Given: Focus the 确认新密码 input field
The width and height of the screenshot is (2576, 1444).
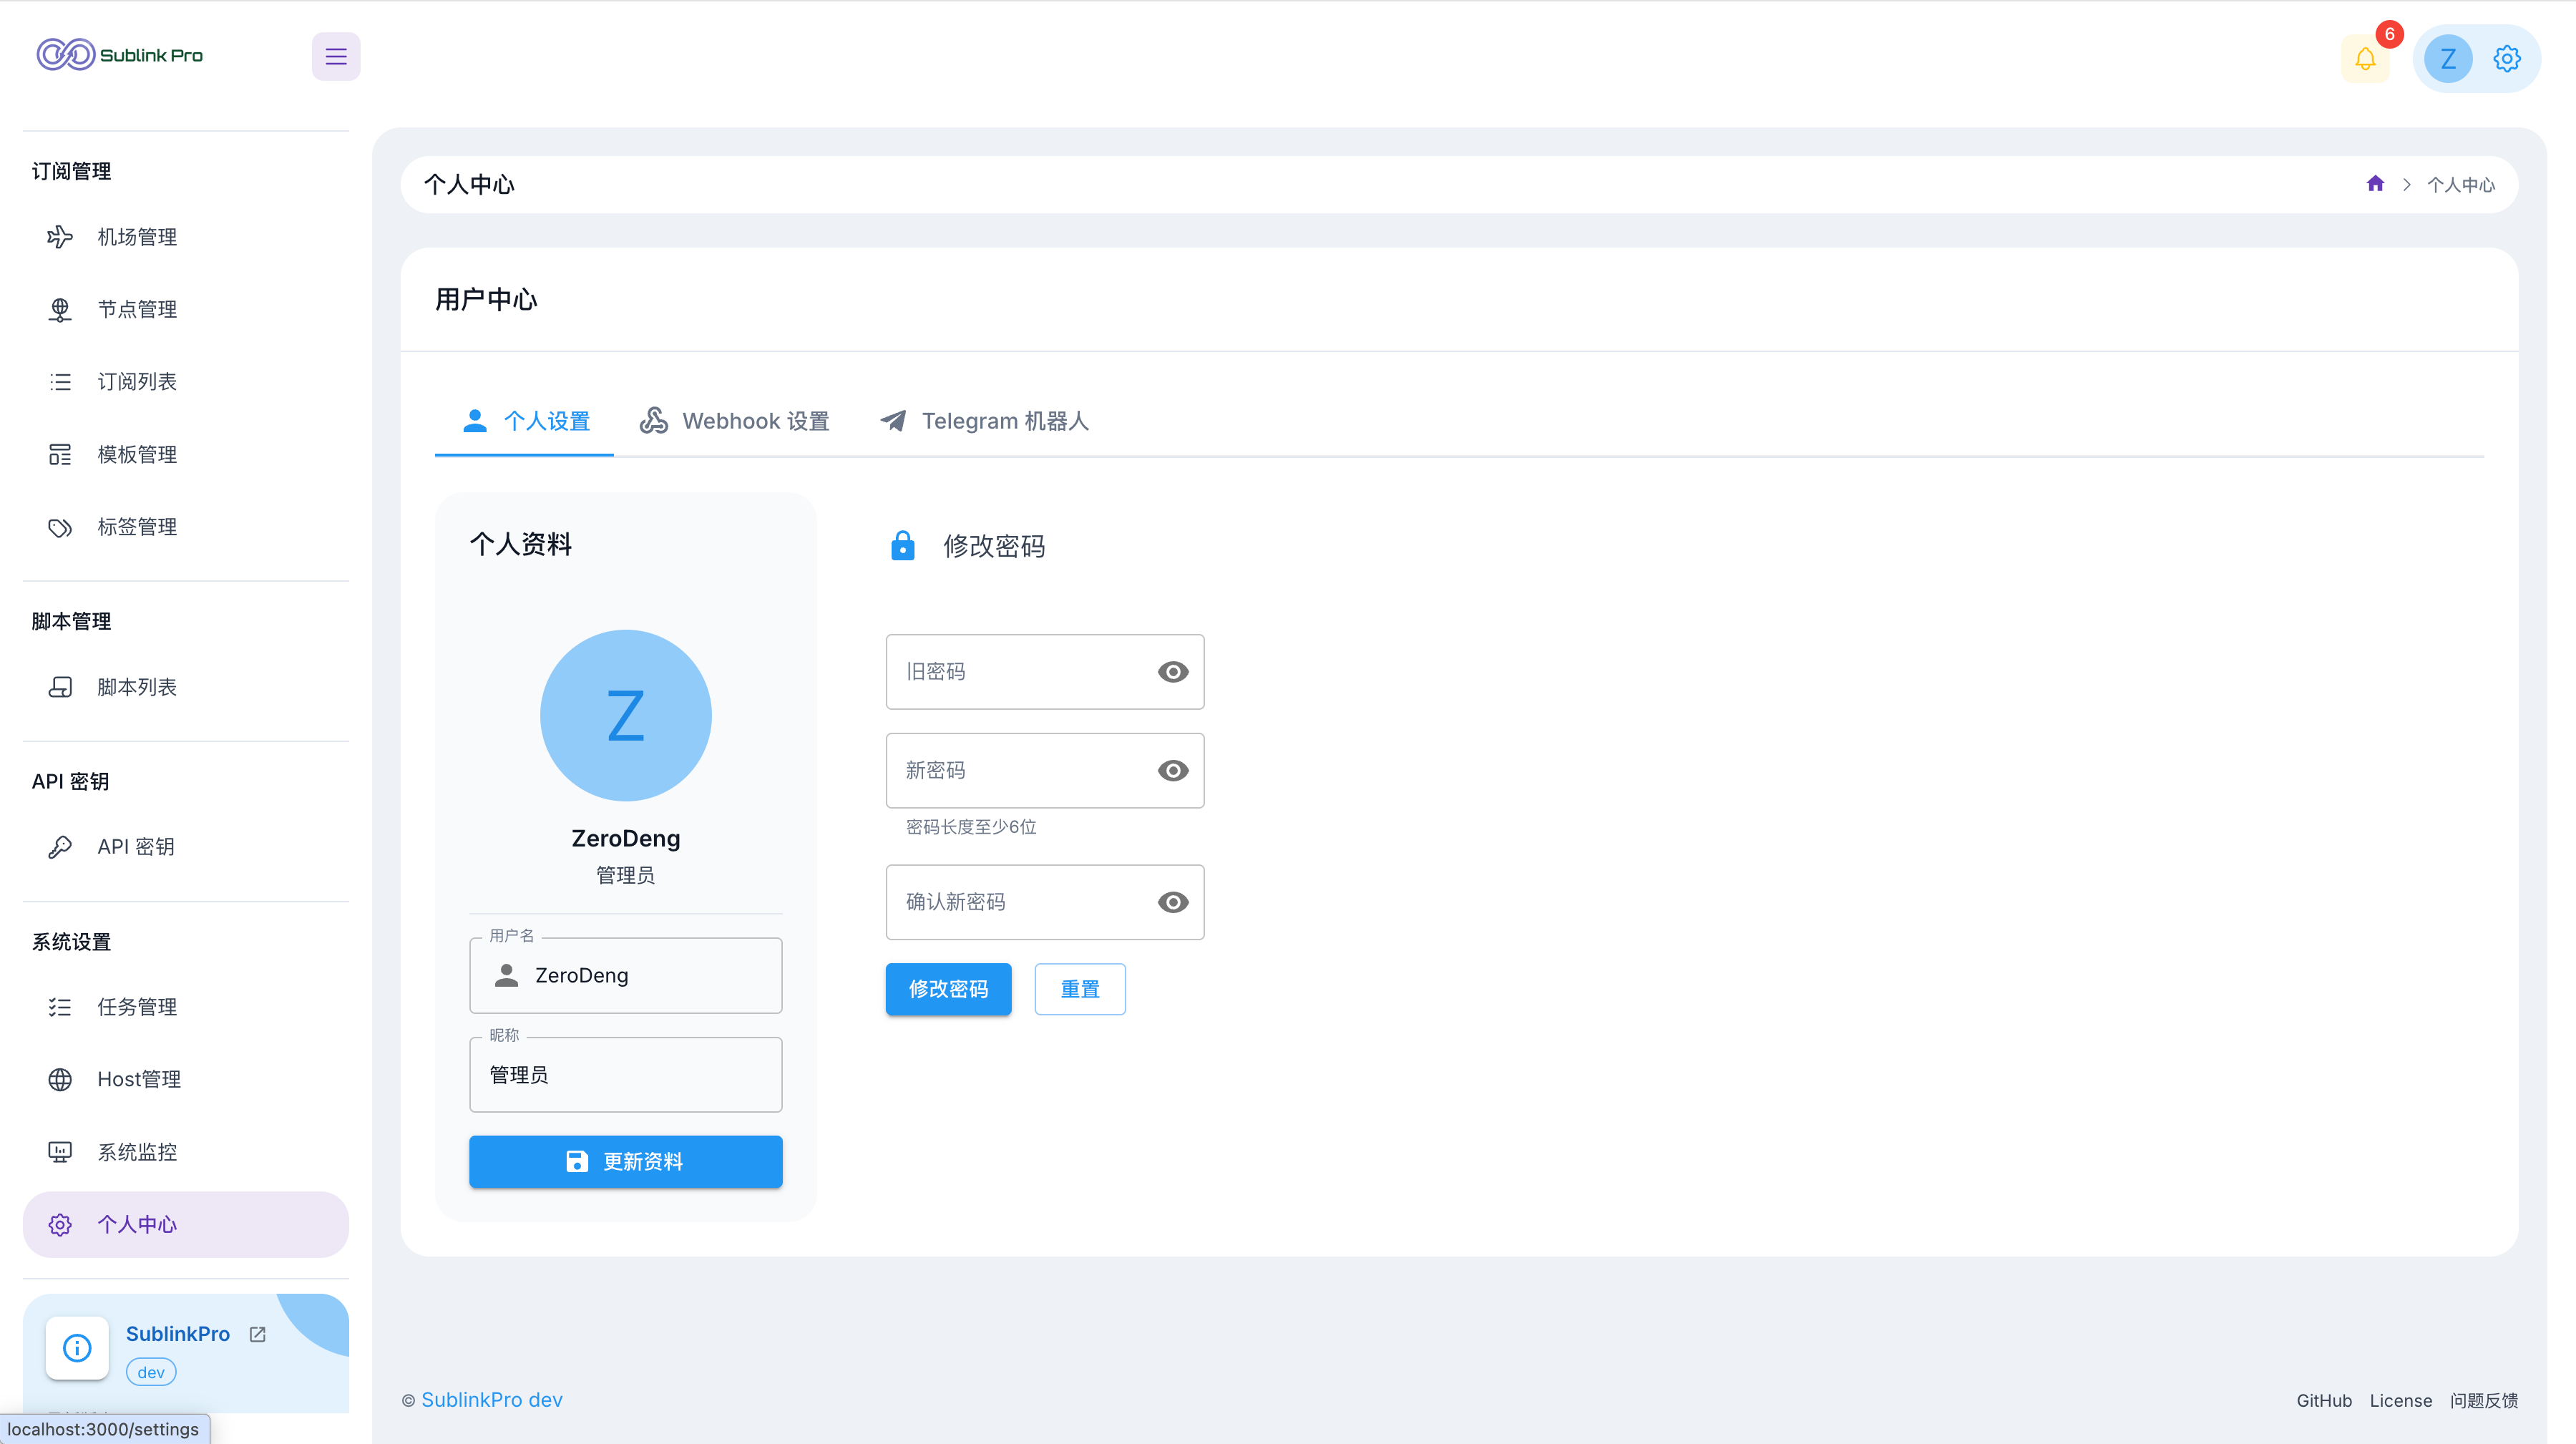Looking at the screenshot, I should tap(1045, 902).
